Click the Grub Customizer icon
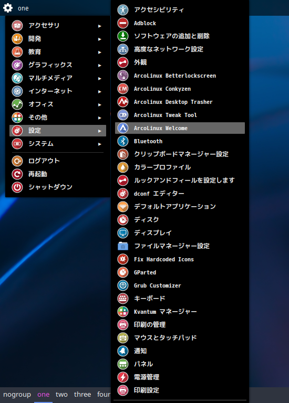Viewport: 289px width, 403px height. tap(123, 285)
